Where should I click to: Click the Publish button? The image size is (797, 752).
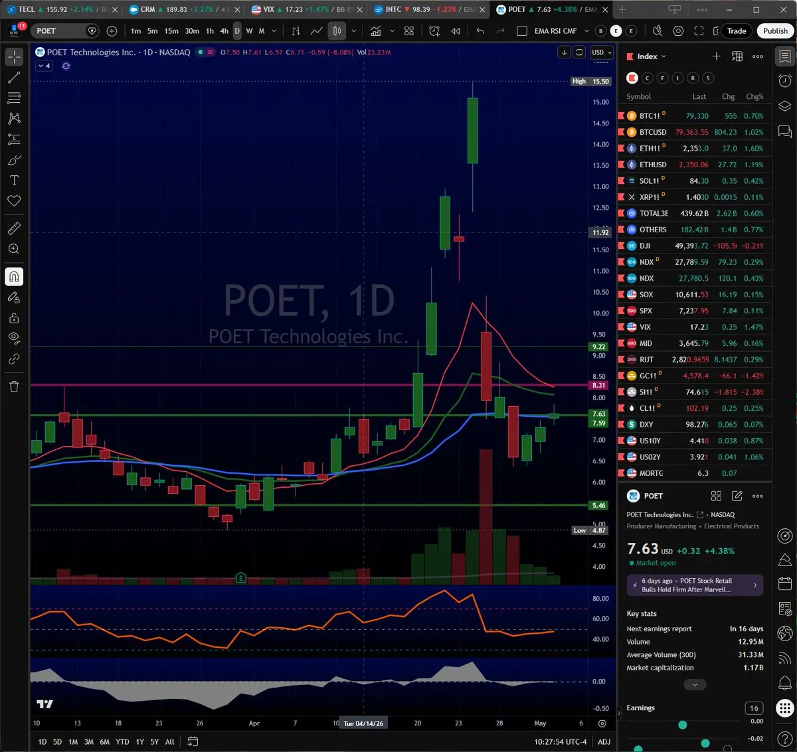click(x=775, y=31)
